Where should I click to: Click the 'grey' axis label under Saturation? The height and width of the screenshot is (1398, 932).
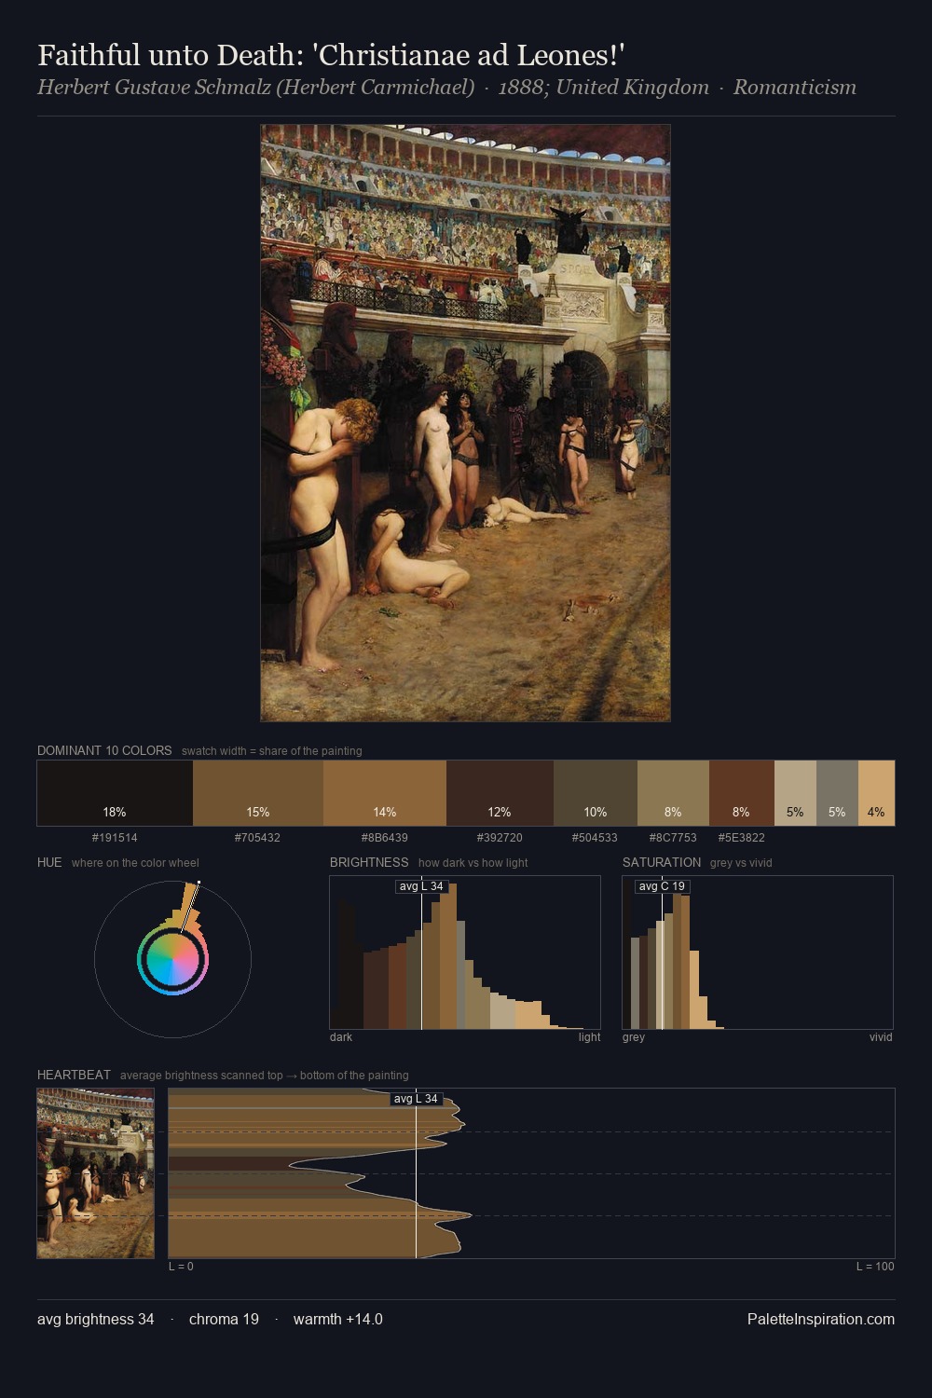click(x=634, y=1037)
